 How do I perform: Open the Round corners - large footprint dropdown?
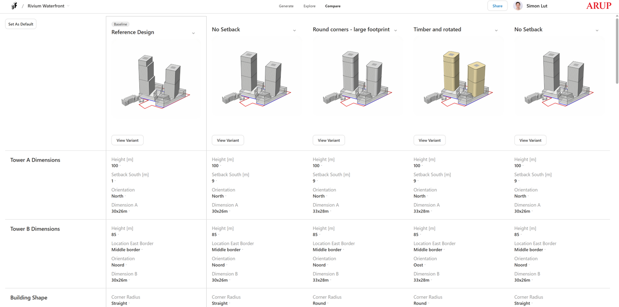coord(395,30)
